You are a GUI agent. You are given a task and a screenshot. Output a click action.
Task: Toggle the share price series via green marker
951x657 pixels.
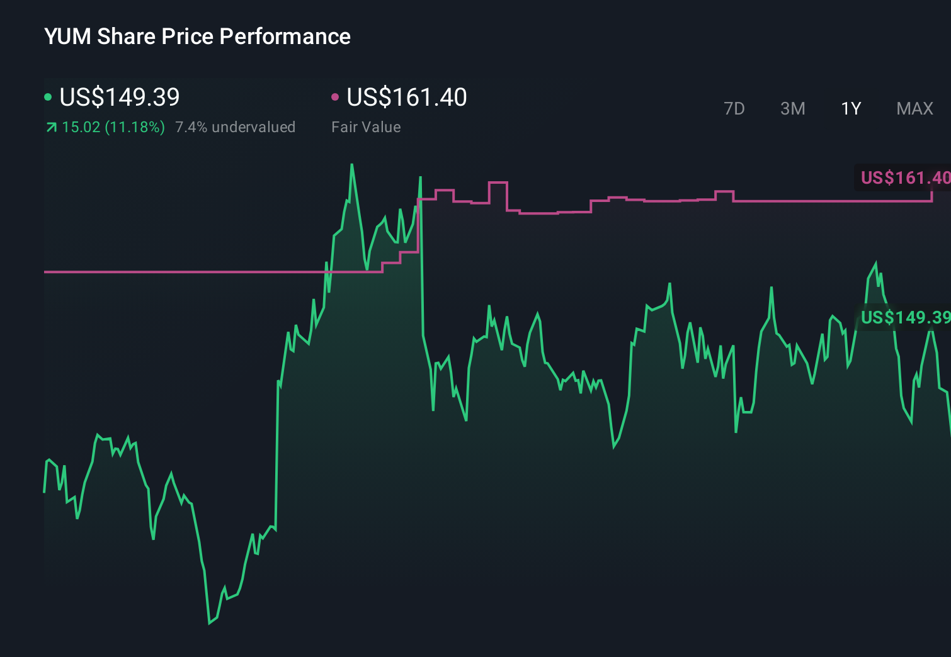[x=48, y=96]
